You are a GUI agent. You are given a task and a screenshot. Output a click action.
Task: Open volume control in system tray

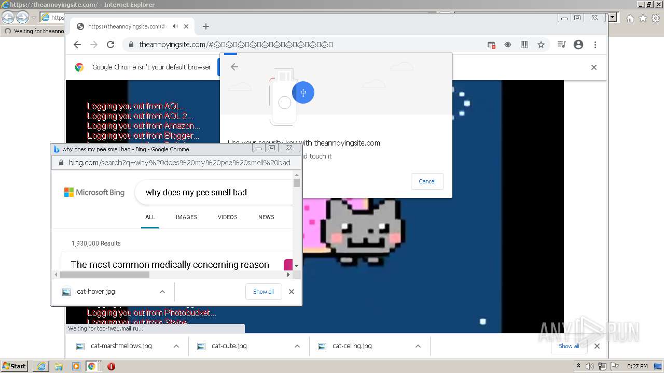click(x=590, y=366)
